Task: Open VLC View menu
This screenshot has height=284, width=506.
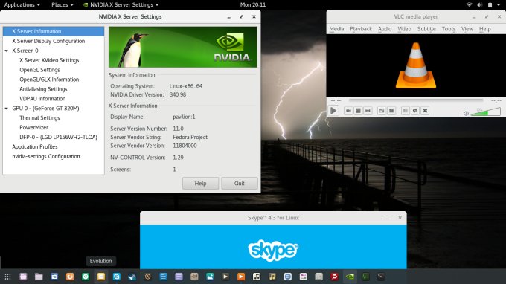Action: point(467,29)
